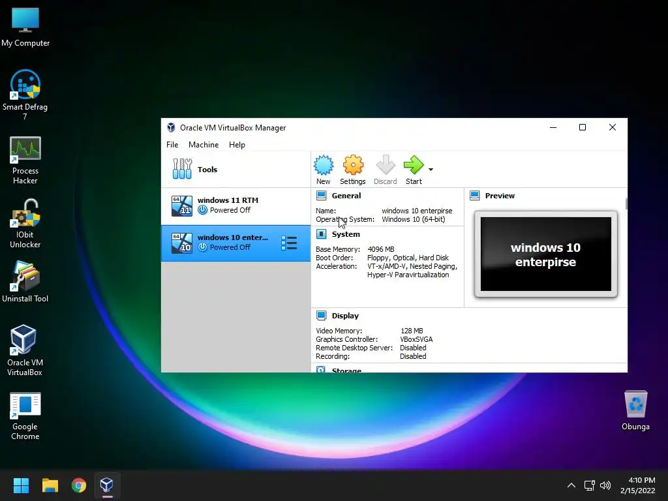Select the Smart Defrag 7 desktop icon
The height and width of the screenshot is (501, 668).
[x=25, y=95]
